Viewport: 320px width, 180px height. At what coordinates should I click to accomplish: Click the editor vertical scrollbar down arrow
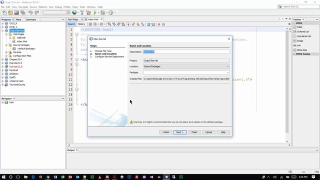[x=287, y=141]
